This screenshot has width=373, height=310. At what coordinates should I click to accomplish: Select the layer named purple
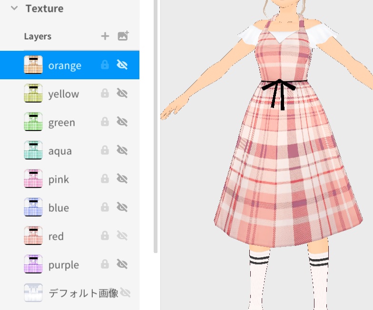pyautogui.click(x=64, y=265)
